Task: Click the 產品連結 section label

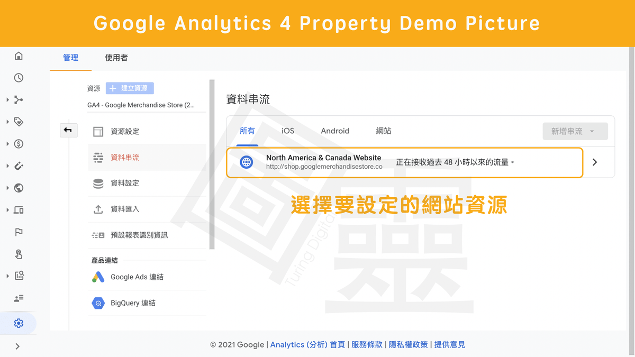Action: click(x=105, y=260)
